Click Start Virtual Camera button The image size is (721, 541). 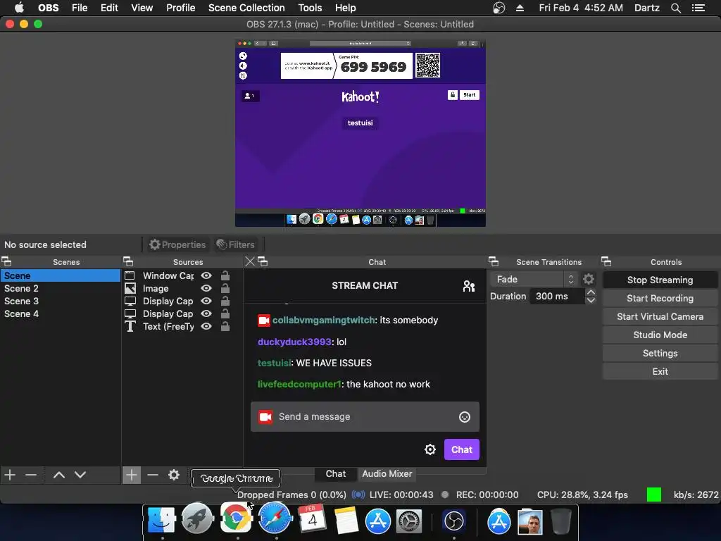660,316
